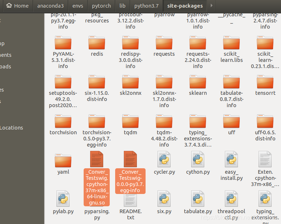Open the torchvision folder

click(x=63, y=121)
